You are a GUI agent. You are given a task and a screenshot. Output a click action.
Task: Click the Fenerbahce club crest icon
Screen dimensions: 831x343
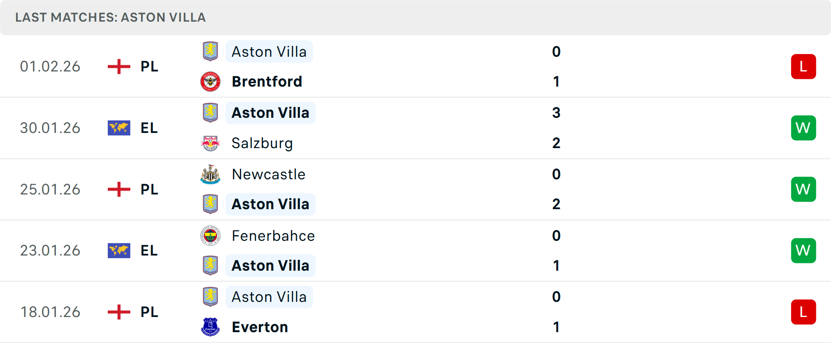click(x=210, y=236)
